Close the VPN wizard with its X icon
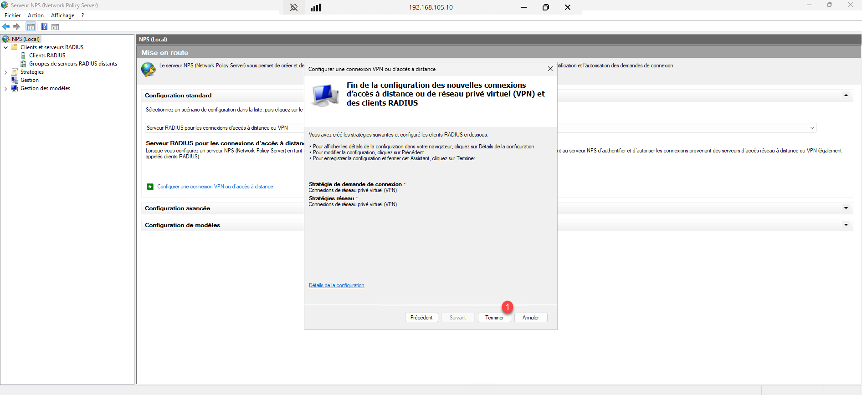Screen dimensions: 862x395 (550, 69)
